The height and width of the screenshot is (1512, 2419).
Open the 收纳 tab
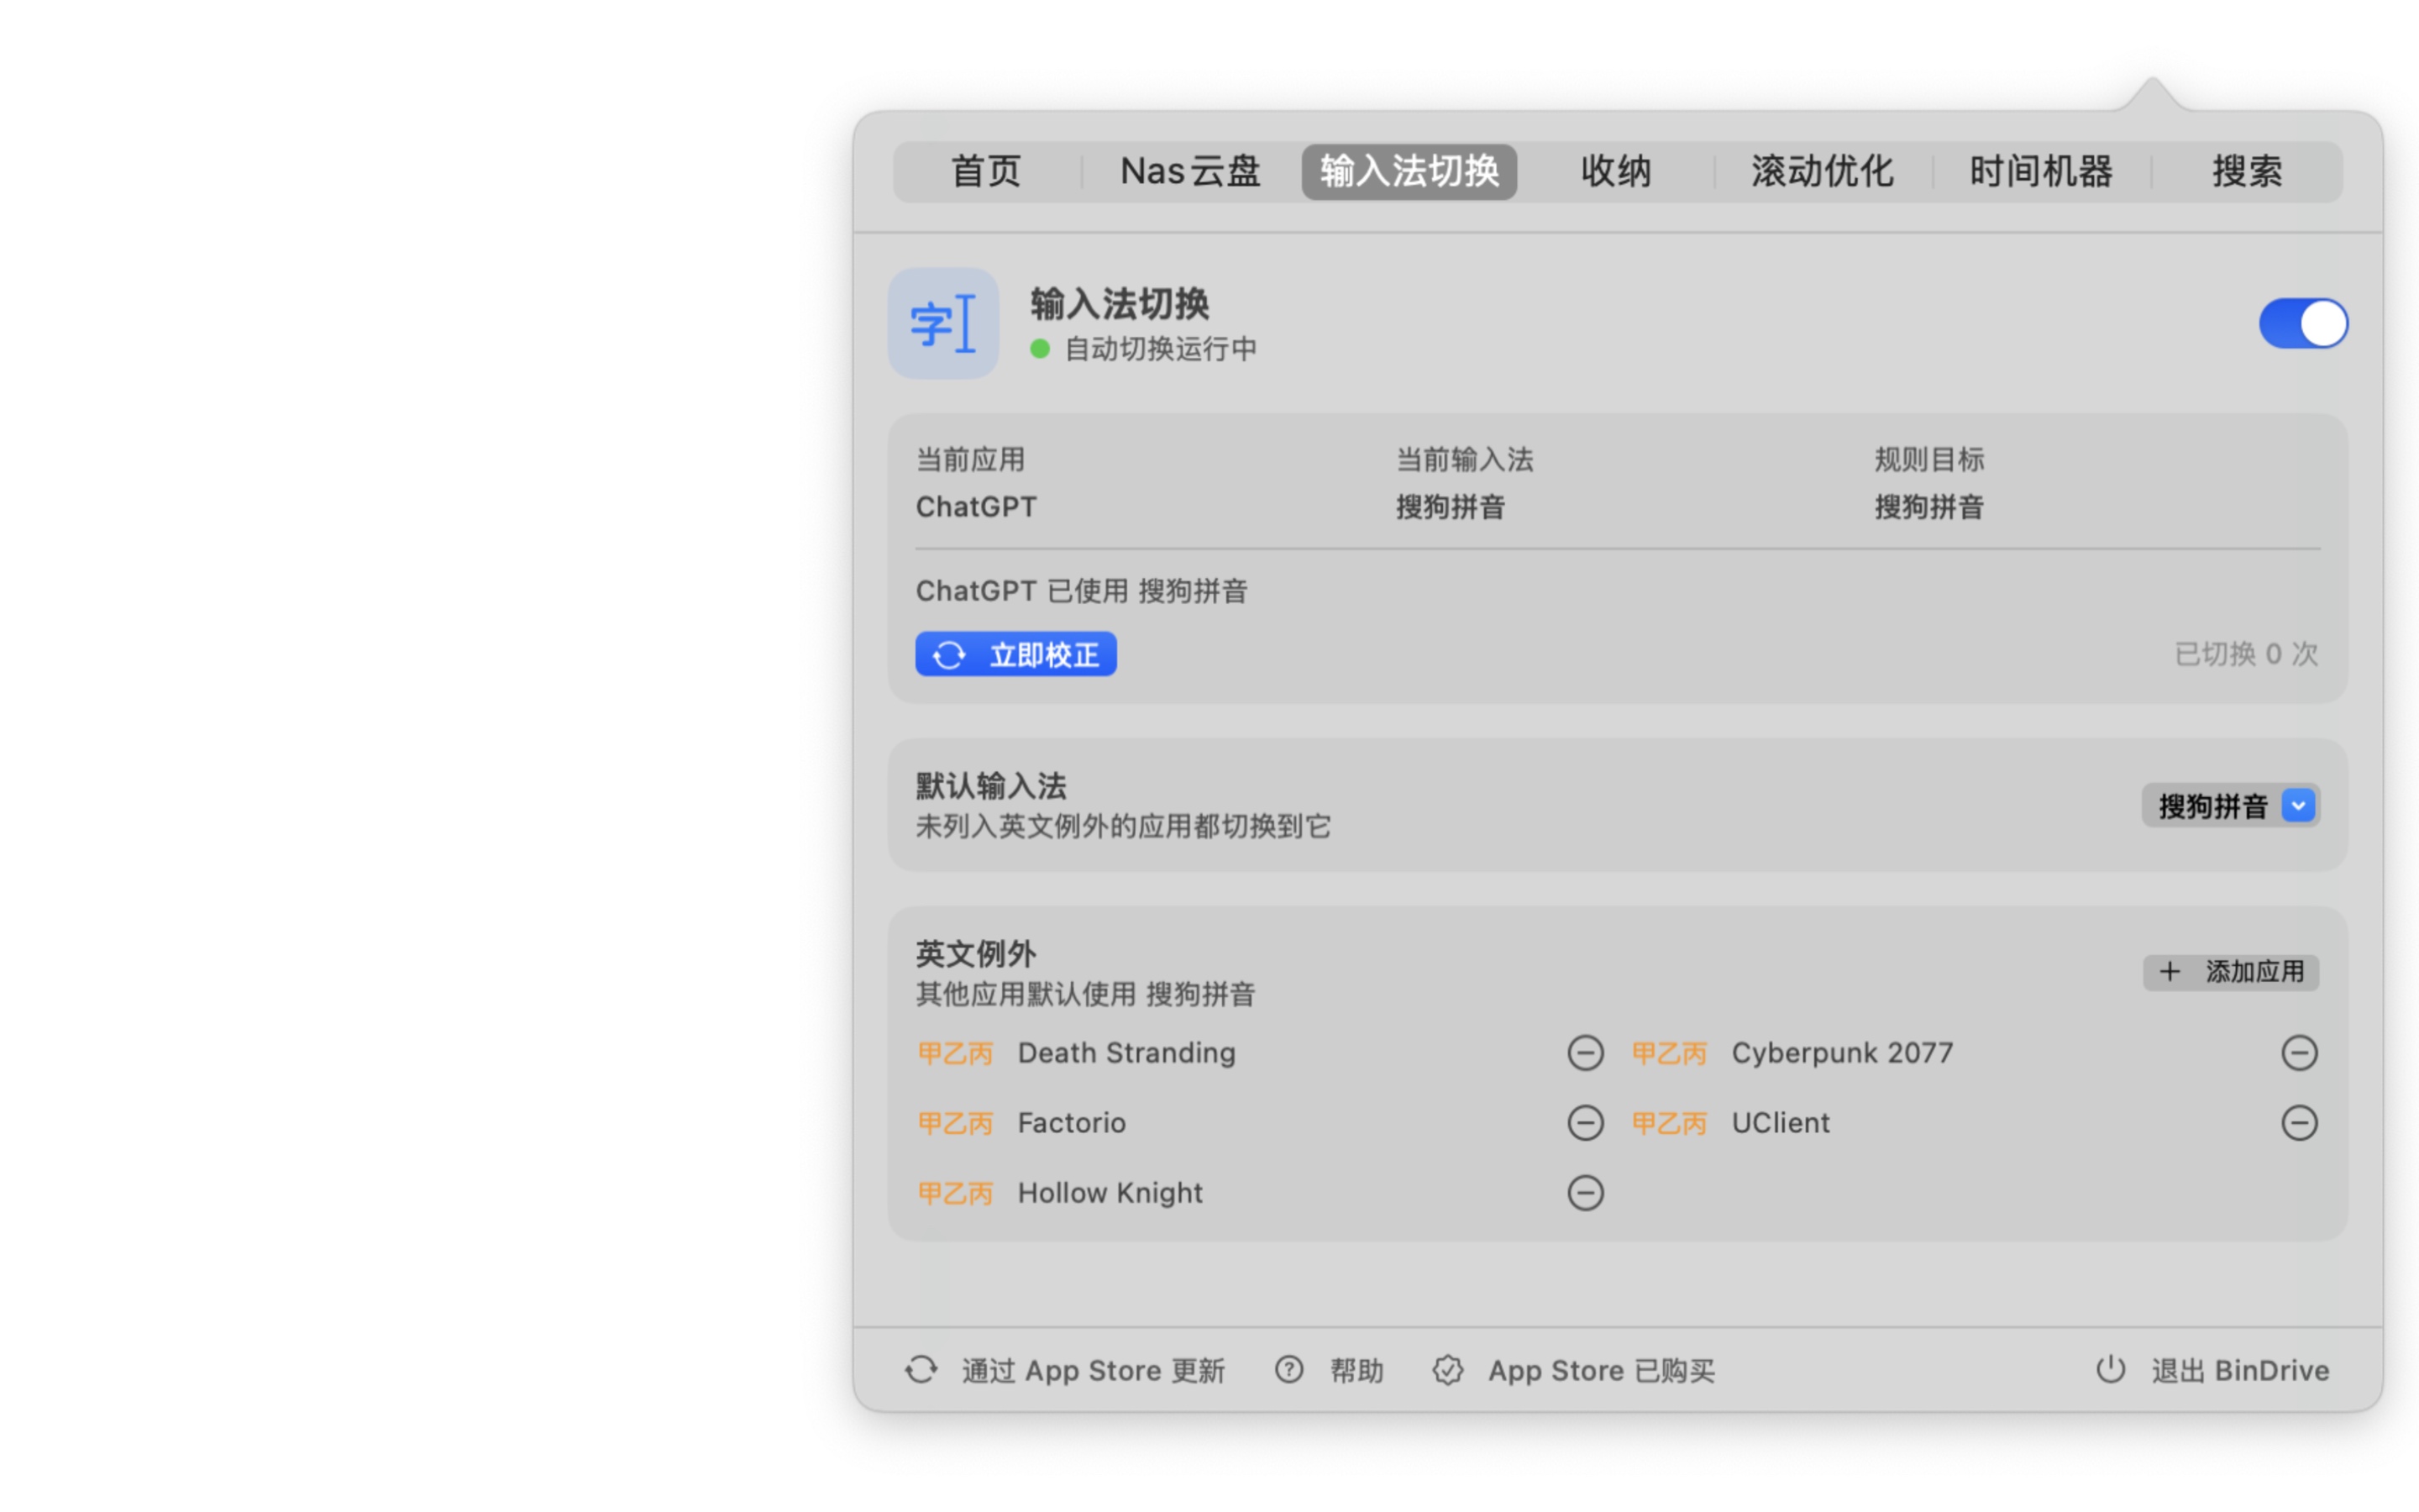click(1615, 172)
